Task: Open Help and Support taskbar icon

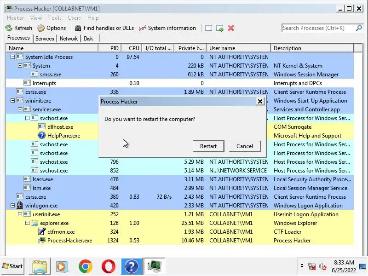Action: 132,266
